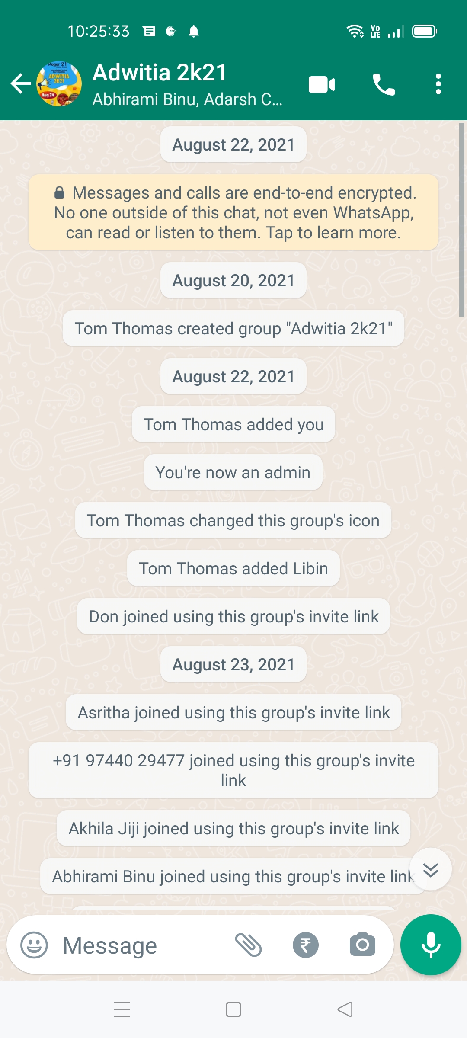
Task: Open the emoji picker
Action: (x=34, y=945)
